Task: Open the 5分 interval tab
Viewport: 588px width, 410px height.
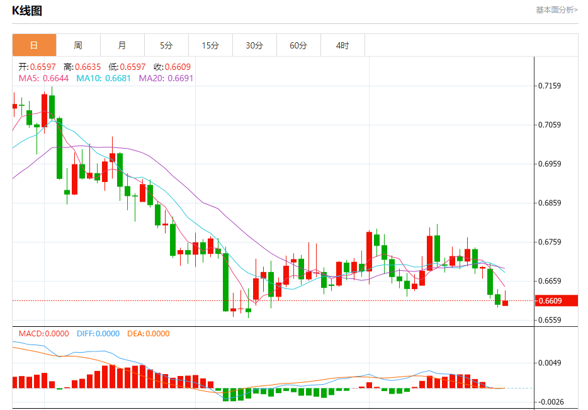Action: click(166, 45)
